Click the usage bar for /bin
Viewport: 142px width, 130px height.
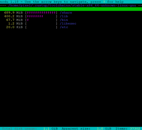[41, 20]
